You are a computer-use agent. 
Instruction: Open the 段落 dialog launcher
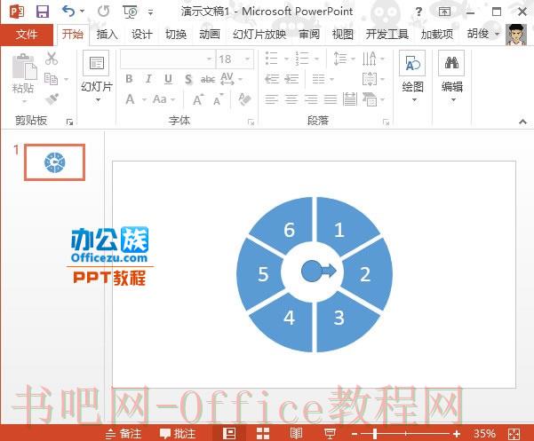click(386, 122)
